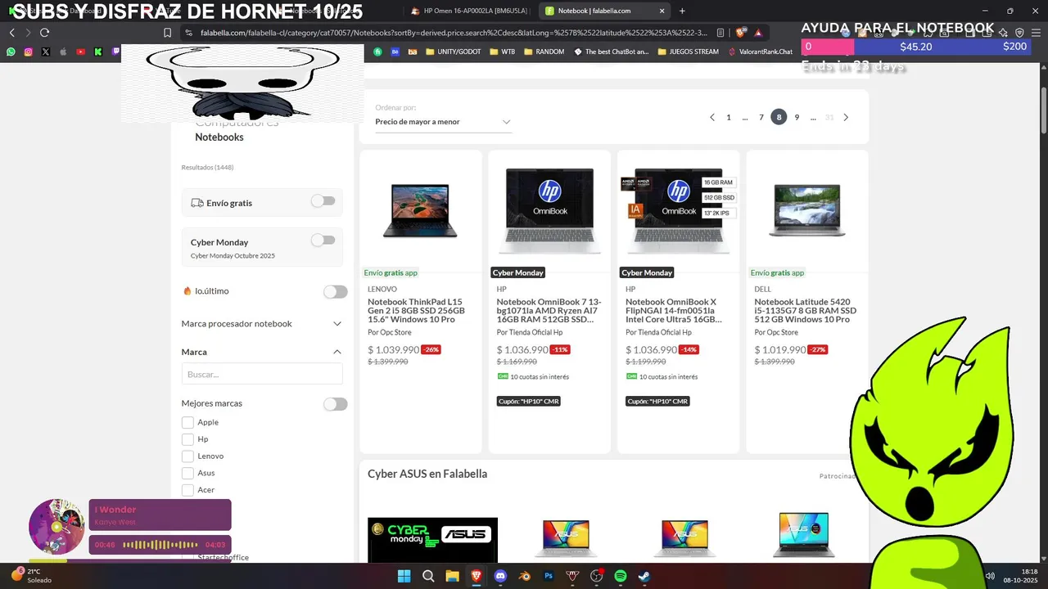Go back using the browser back arrow
The image size is (1048, 589).
[x=11, y=33]
